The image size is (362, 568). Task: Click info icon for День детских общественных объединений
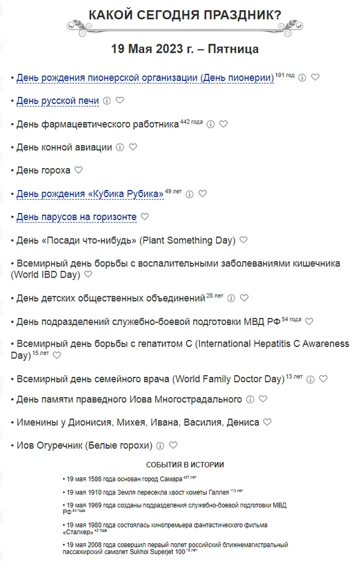231,298
